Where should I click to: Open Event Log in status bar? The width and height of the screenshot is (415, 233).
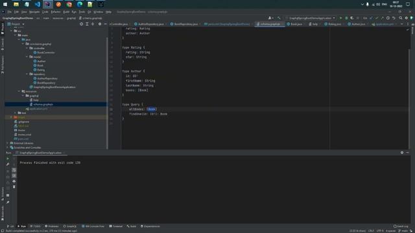pos(401,227)
